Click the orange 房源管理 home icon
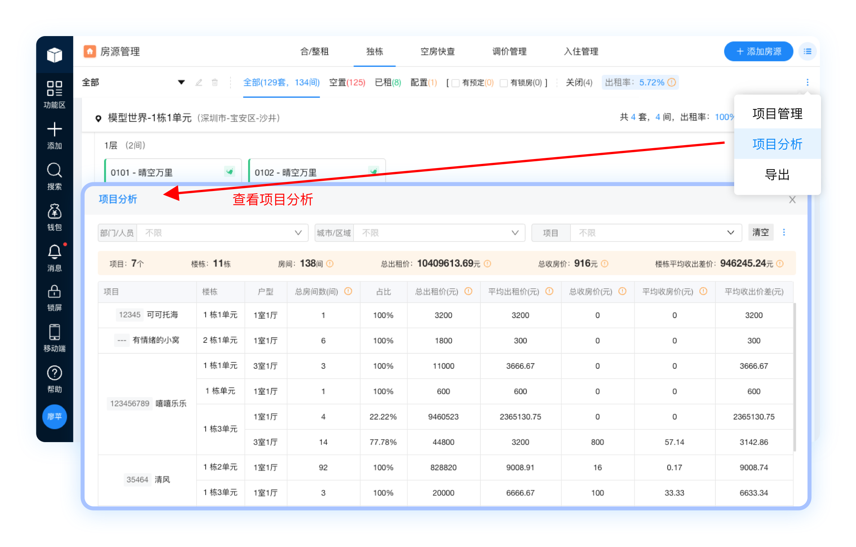 click(89, 52)
